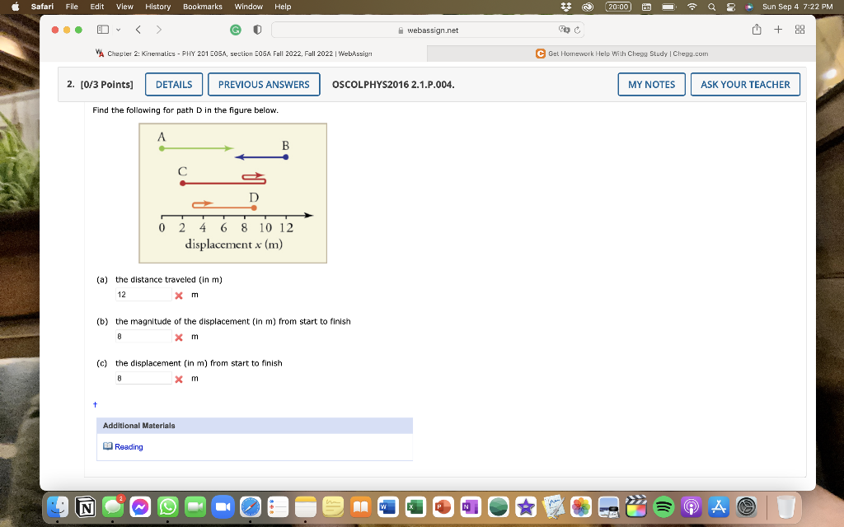Viewport: 844px width, 527px height.
Task: Click the answer field for part (a)
Action: [143, 294]
